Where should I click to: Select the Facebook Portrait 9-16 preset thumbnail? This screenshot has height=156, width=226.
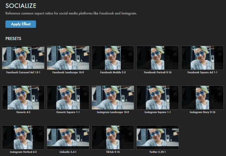pyautogui.click(x=158, y=58)
